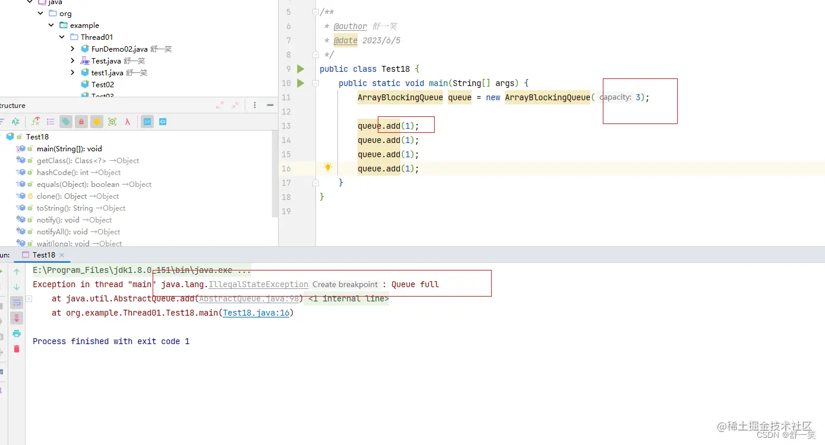Image resolution: width=825 pixels, height=445 pixels.
Task: Toggle the red lock (non-public members) filter
Action: click(81, 122)
